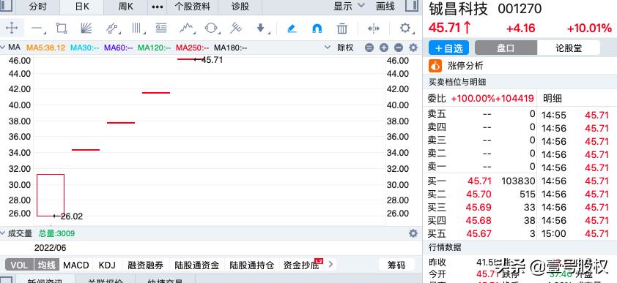Select the 陆股通持仓 indicator
This screenshot has height=283, width=617.
tap(251, 265)
